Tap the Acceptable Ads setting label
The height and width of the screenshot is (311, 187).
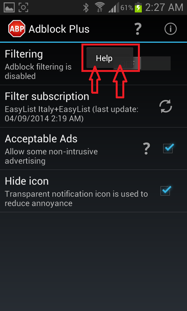tap(41, 139)
